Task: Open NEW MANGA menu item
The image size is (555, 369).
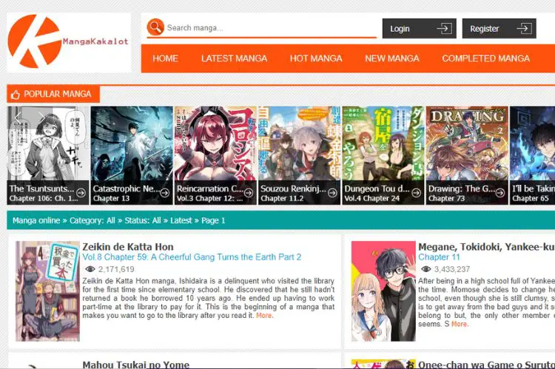Action: click(x=391, y=58)
